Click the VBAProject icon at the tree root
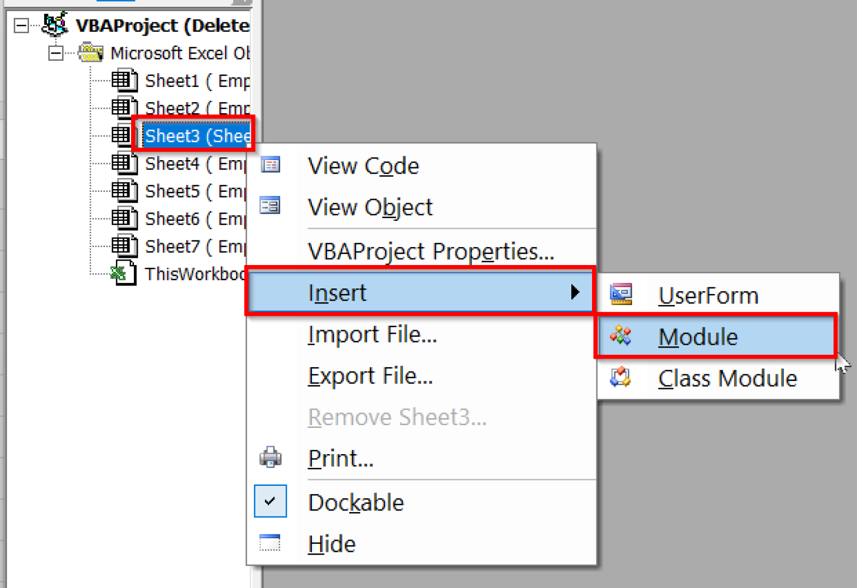 (x=55, y=25)
